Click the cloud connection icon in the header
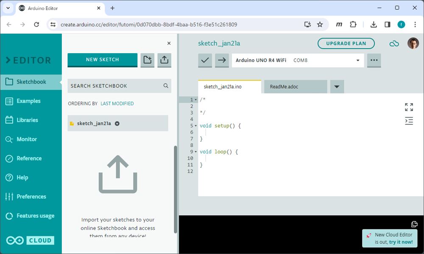Viewport: 424px width, 254px height. tap(394, 43)
